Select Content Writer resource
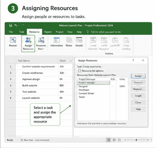Image resolution: width=156 pixels, height=148 pixels. click(x=86, y=93)
